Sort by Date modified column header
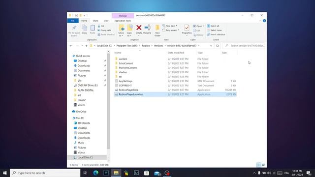 pos(176,53)
